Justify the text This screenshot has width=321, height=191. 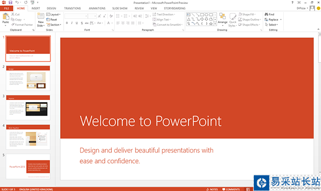click(x=133, y=23)
